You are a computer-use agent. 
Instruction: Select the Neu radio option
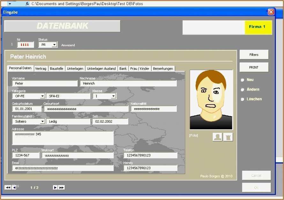pos(242,80)
